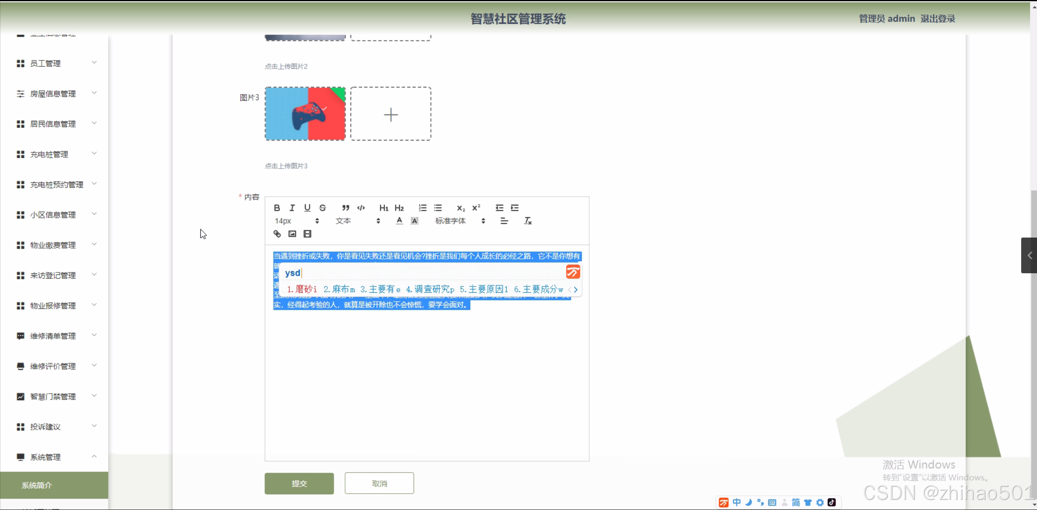
Task: Clear text formatting
Action: click(528, 221)
